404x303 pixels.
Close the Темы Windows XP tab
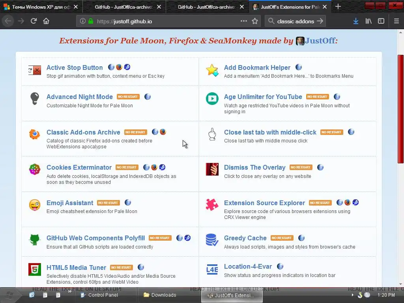[x=76, y=7]
